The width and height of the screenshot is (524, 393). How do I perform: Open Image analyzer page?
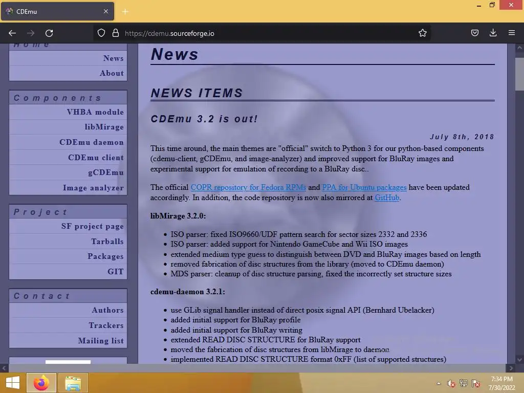(x=93, y=188)
